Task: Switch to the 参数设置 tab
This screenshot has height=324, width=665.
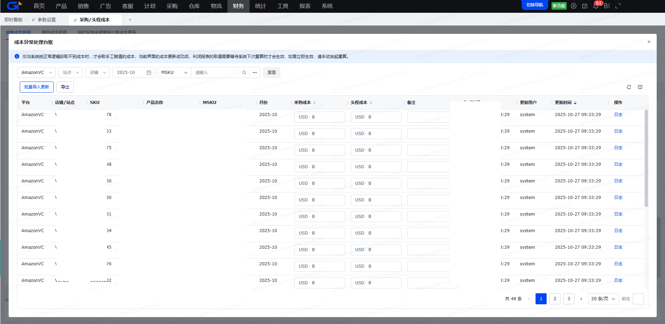Action: tap(46, 20)
